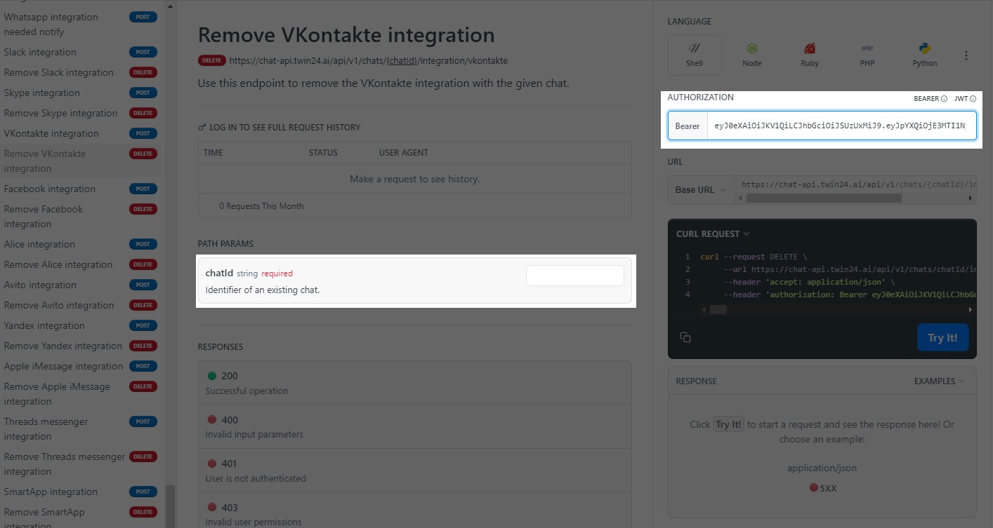Click the Bearer info icon

(x=944, y=99)
